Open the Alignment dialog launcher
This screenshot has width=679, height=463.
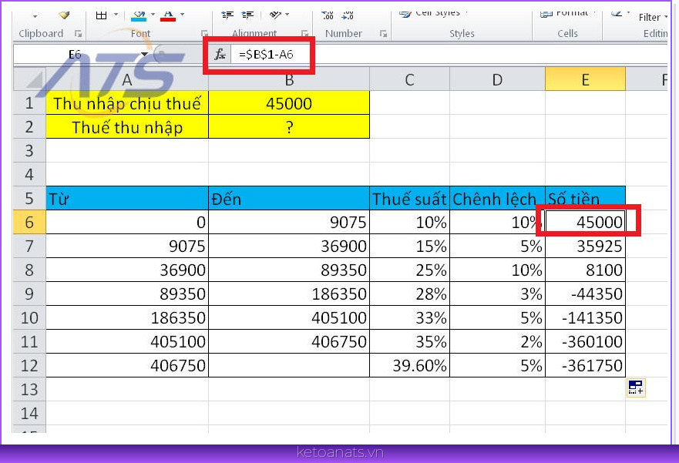click(x=305, y=33)
